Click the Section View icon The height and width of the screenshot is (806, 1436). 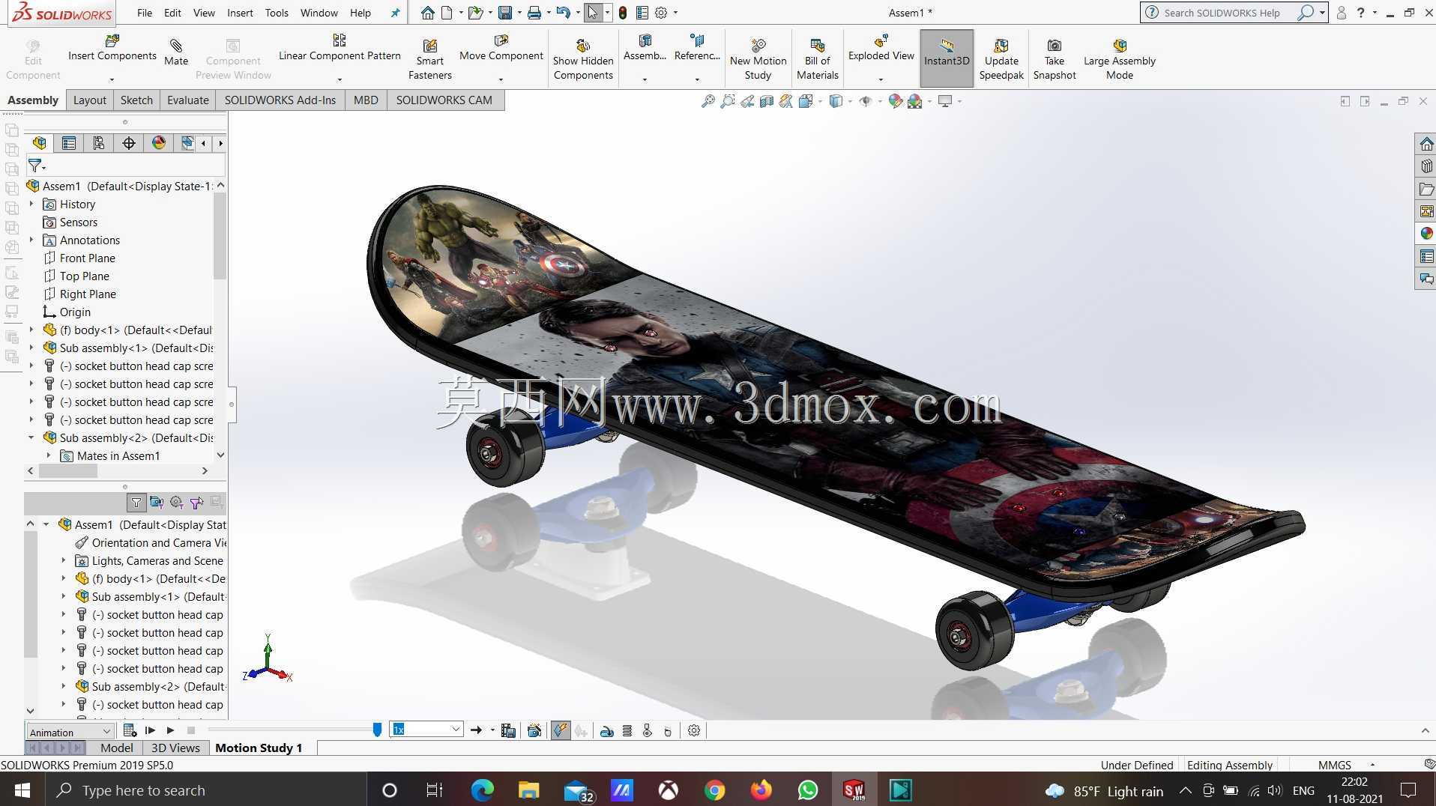[766, 101]
